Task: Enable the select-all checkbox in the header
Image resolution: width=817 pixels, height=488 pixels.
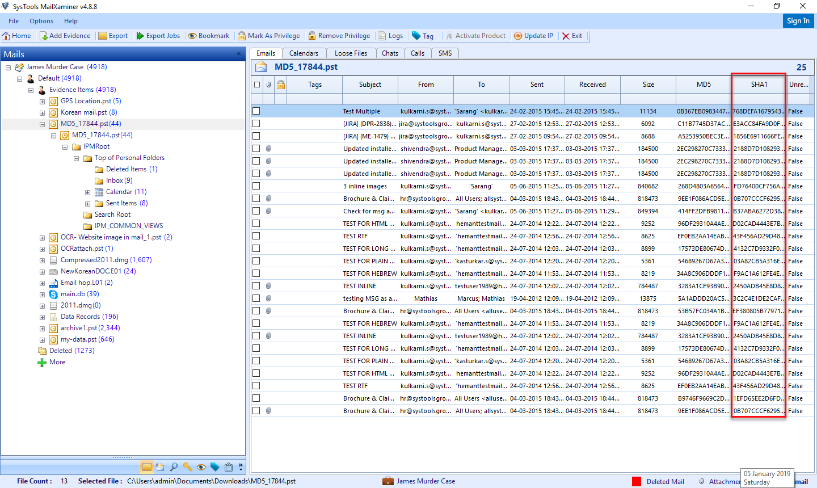Action: 256,84
